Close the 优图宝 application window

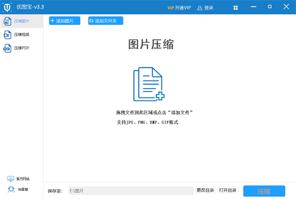pyautogui.click(x=285, y=7)
